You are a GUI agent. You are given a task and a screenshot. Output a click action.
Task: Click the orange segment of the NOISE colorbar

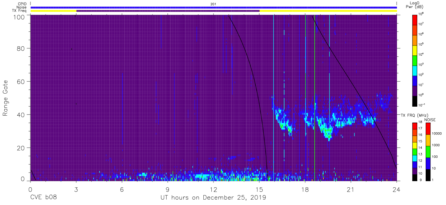coord(428,140)
